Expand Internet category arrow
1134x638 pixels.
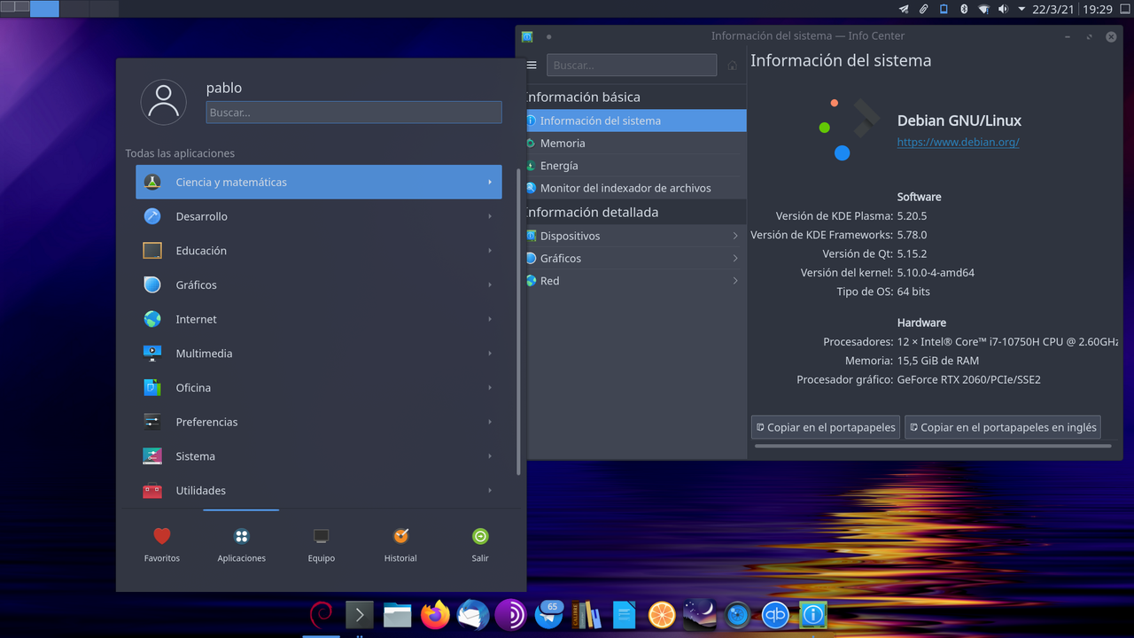(490, 319)
